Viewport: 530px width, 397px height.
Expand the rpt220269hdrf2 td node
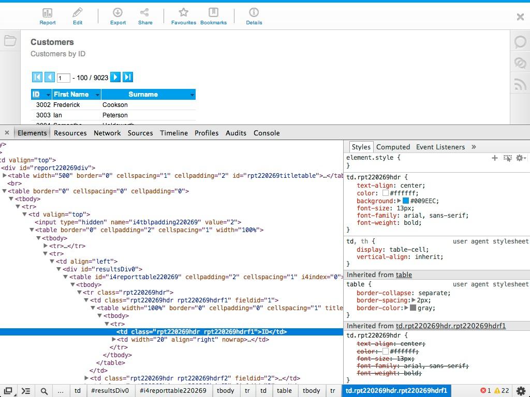[86, 378]
